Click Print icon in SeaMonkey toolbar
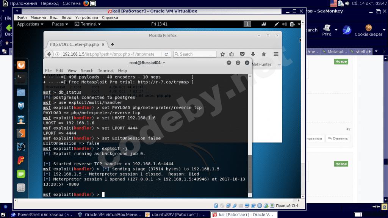The image size is (388, 218). point(327,30)
